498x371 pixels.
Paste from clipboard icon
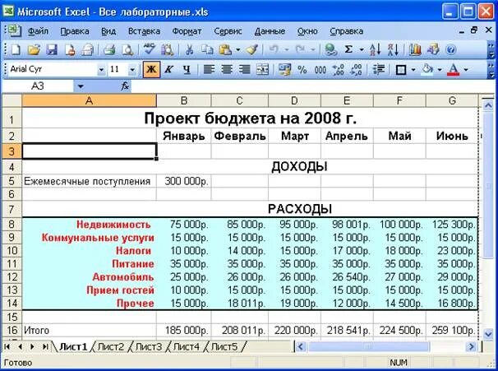pyautogui.click(x=225, y=50)
